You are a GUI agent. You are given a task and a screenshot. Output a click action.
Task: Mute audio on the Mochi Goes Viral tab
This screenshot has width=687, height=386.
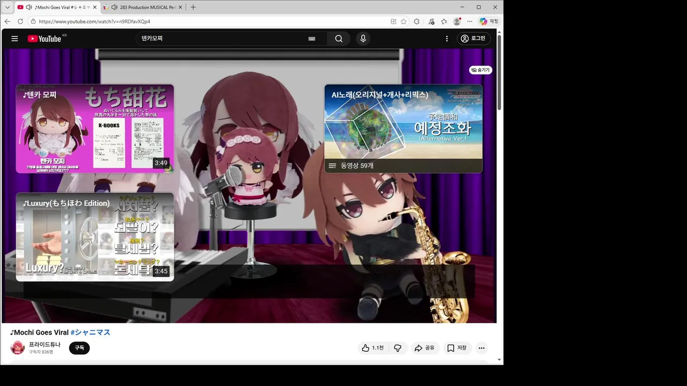tap(29, 7)
